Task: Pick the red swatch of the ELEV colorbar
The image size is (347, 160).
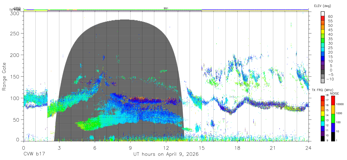Action: pyautogui.click(x=323, y=18)
